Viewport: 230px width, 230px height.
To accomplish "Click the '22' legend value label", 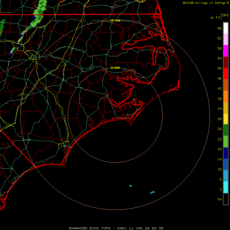I will (220, 139).
